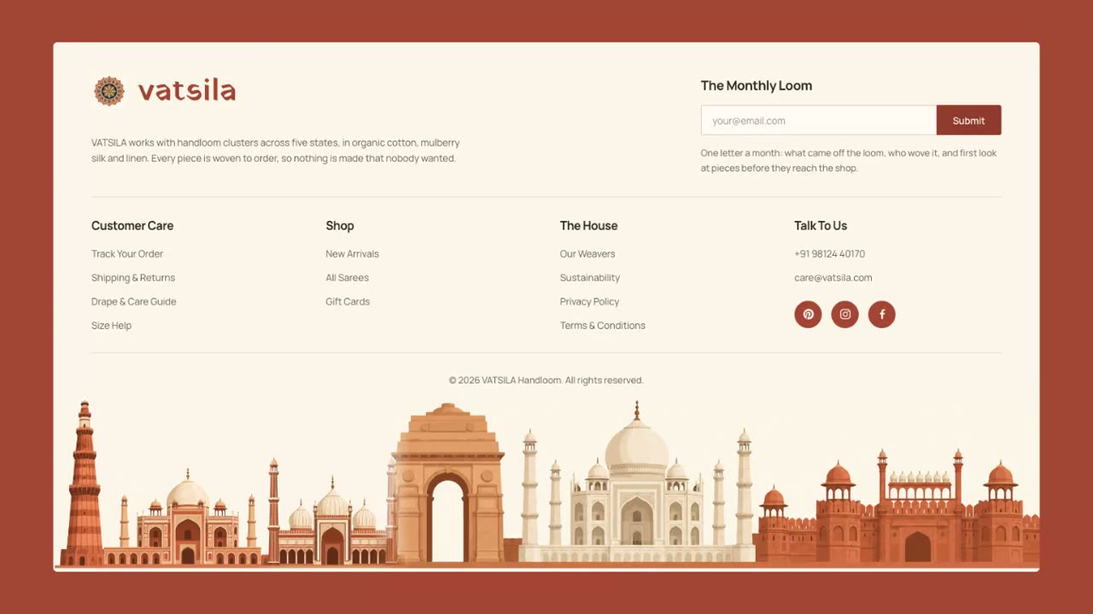
Task: Open Track Your Order link
Action: click(127, 254)
